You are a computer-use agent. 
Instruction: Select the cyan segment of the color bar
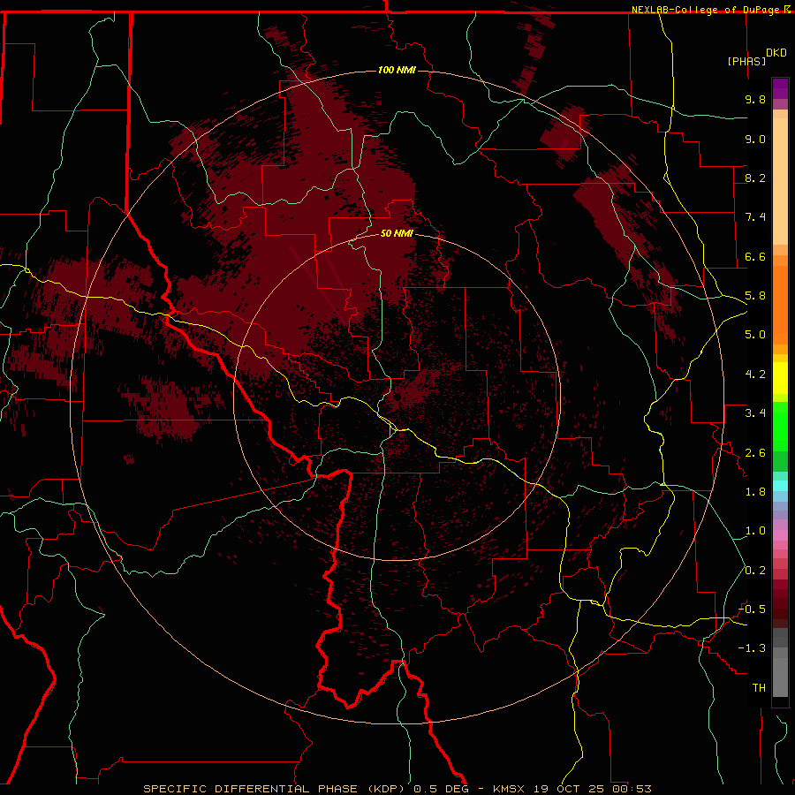[780, 486]
